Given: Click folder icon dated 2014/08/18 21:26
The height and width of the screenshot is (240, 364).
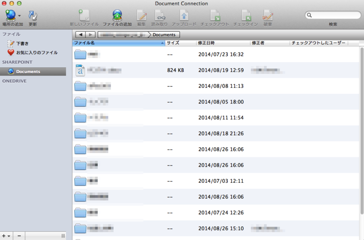Looking at the screenshot, I should [81, 133].
